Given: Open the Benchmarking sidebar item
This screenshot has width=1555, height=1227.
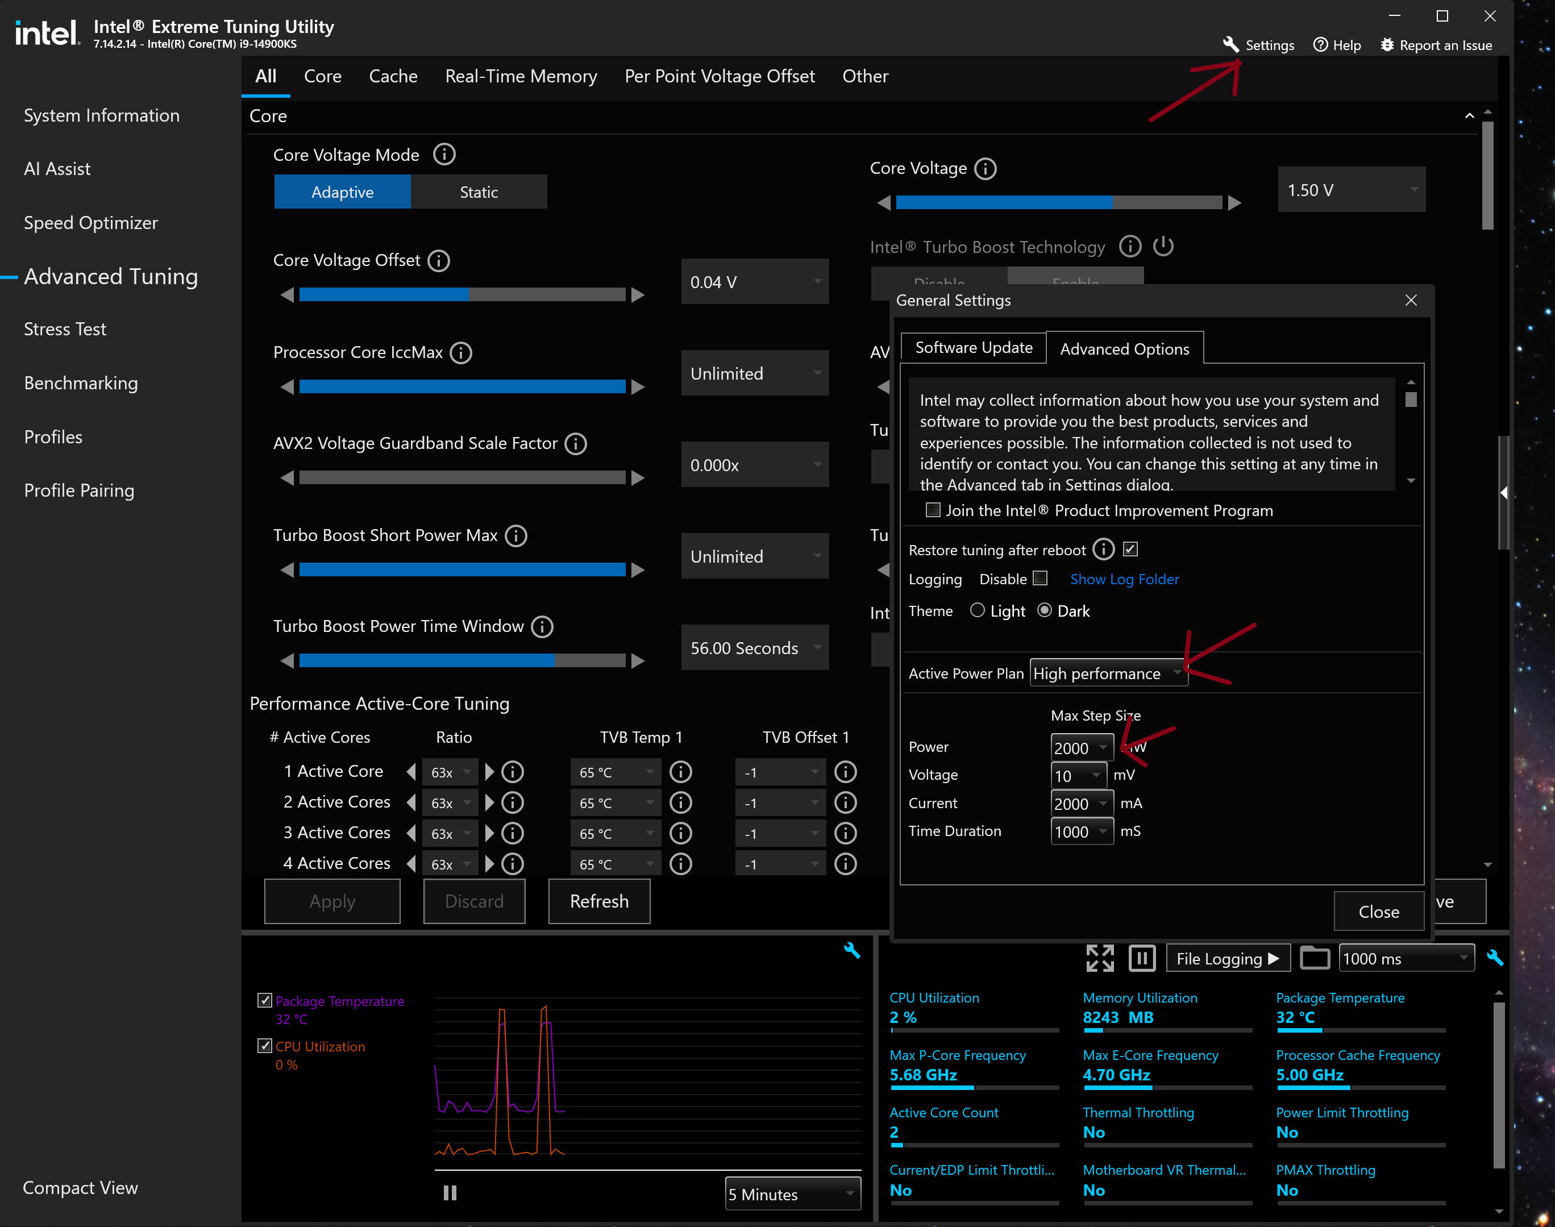Looking at the screenshot, I should (x=81, y=383).
